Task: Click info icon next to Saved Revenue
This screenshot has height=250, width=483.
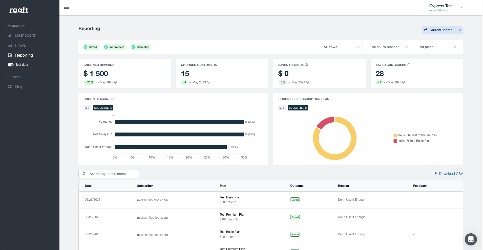Action: [x=306, y=65]
